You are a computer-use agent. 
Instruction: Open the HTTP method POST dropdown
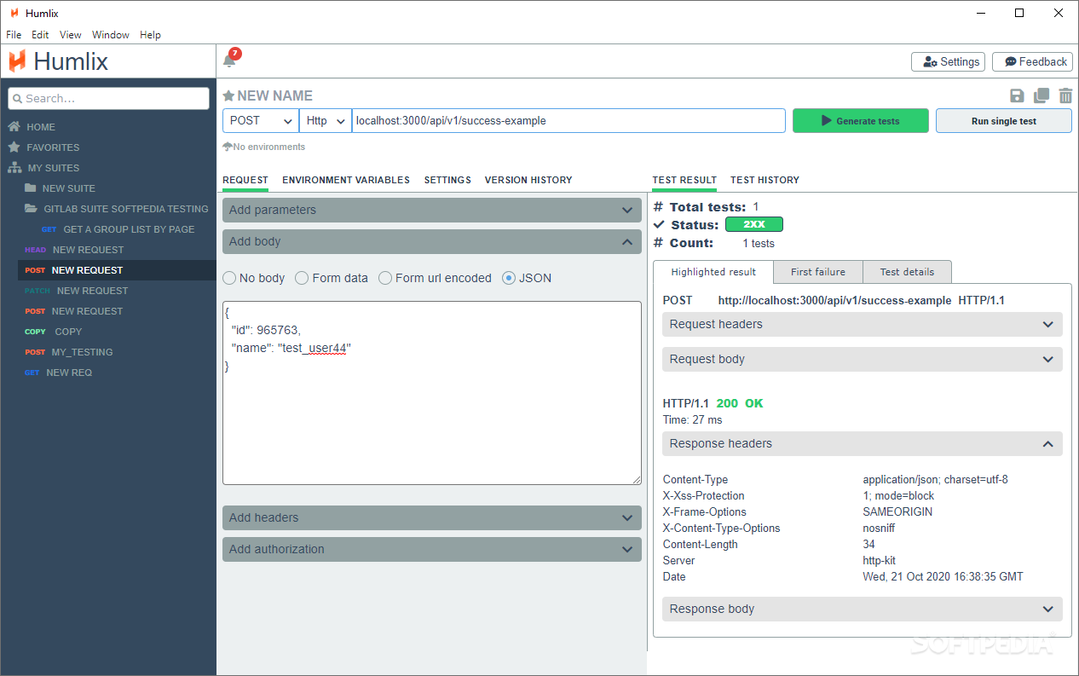tap(261, 121)
